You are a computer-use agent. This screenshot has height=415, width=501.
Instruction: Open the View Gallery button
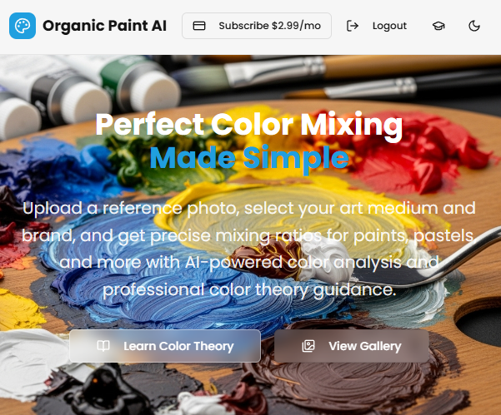point(352,346)
